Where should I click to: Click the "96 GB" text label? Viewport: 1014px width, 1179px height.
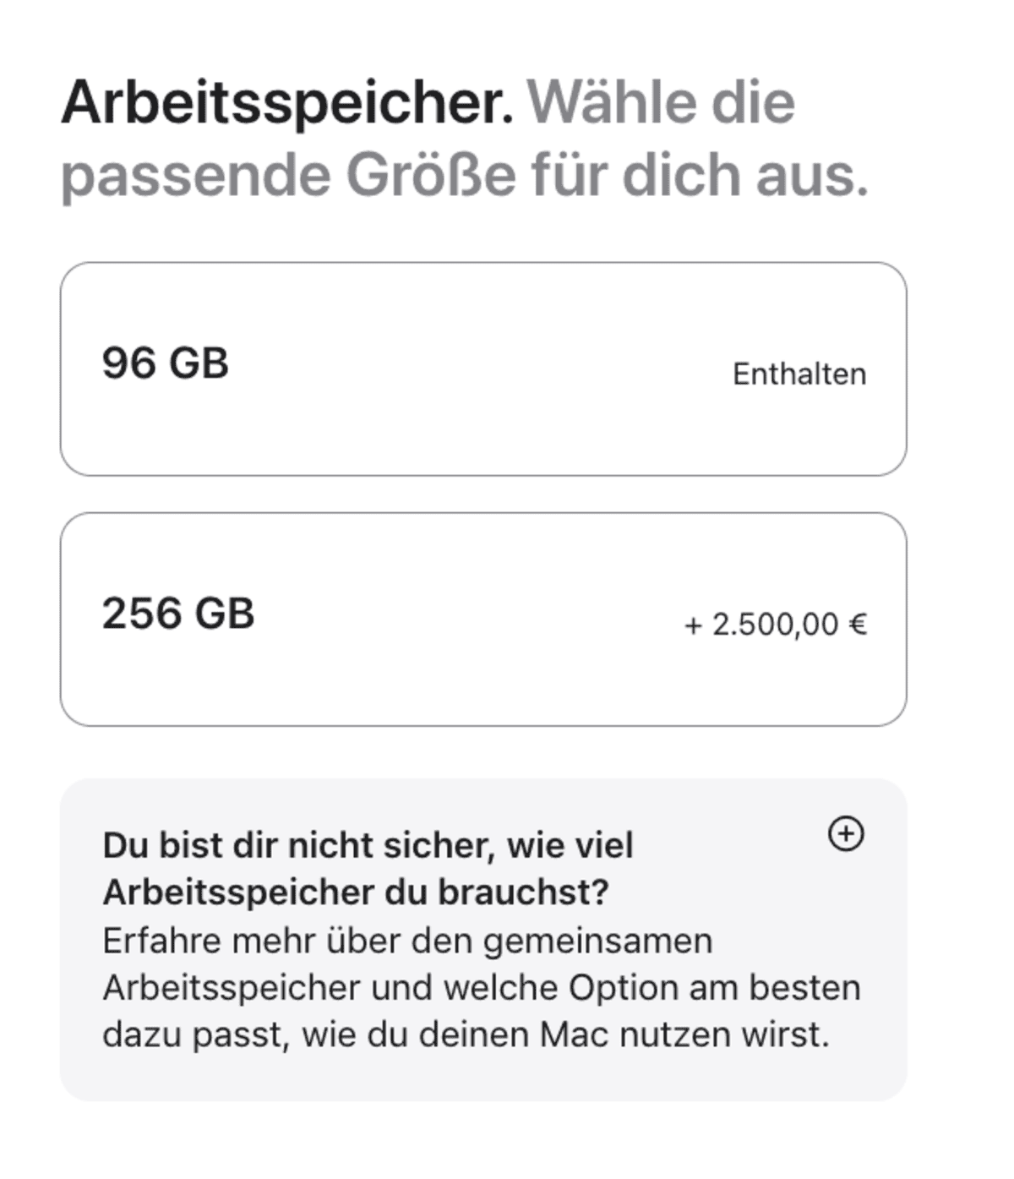point(166,363)
